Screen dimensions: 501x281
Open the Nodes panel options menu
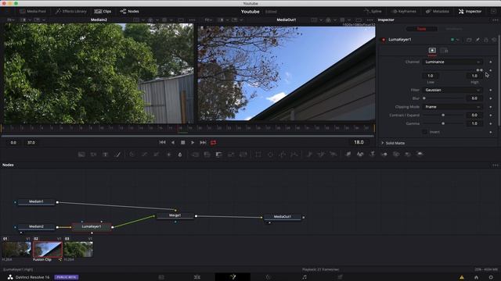coord(496,165)
